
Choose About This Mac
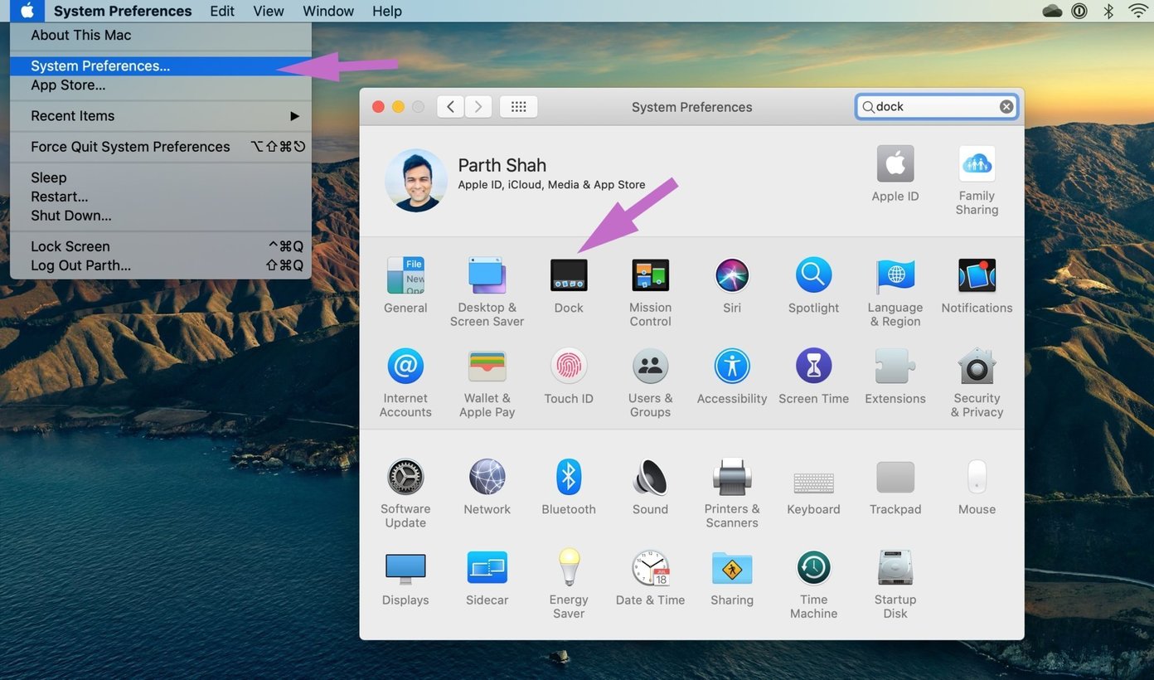tap(80, 35)
